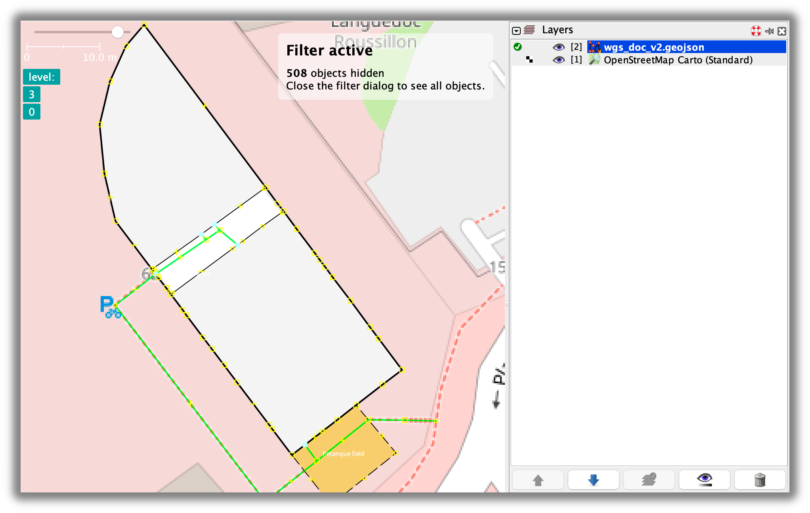Toggle visibility of OpenStreetMap Carto (Standard)
810x513 pixels.
click(559, 60)
